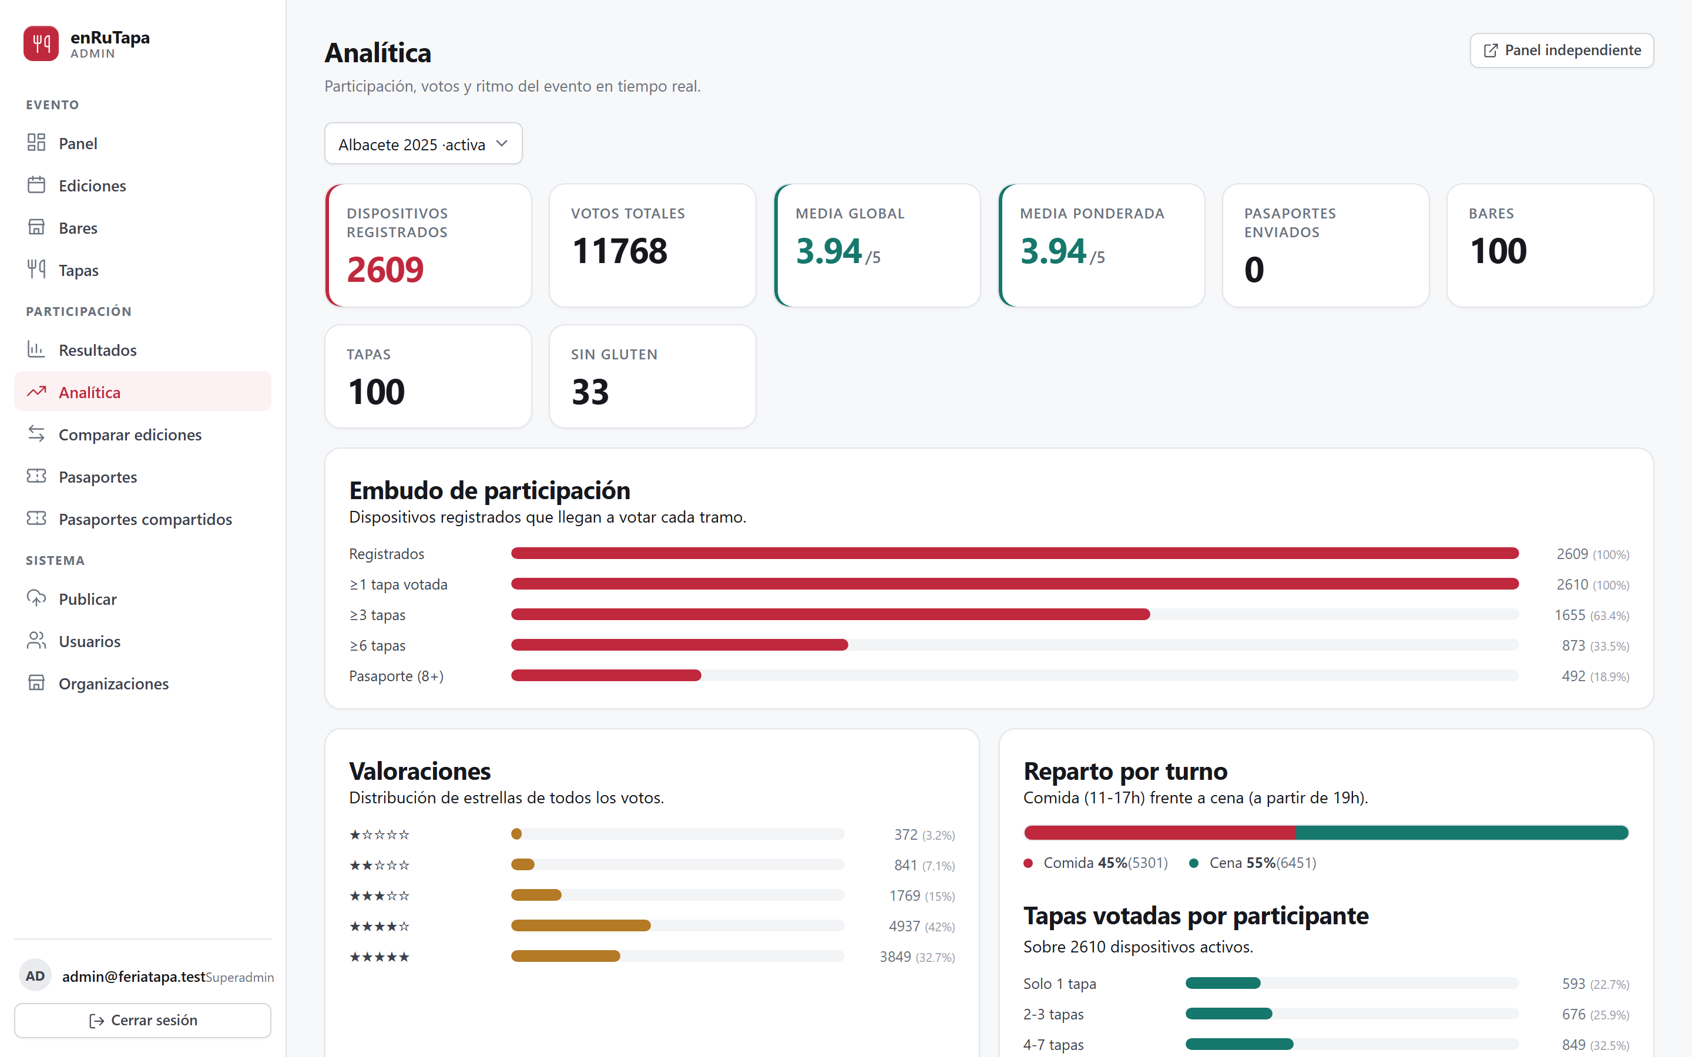Click the Pasaportes ticket icon
The height and width of the screenshot is (1057, 1692).
(36, 477)
